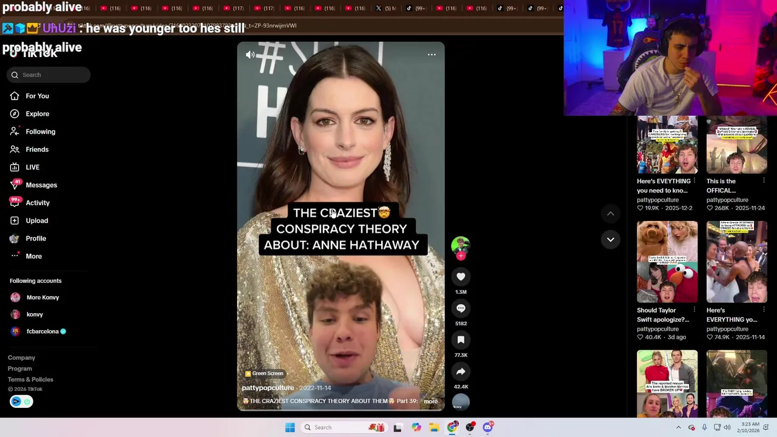Open 'Here's EVEYTHING you need to kno...' video thumbnail

(667, 145)
